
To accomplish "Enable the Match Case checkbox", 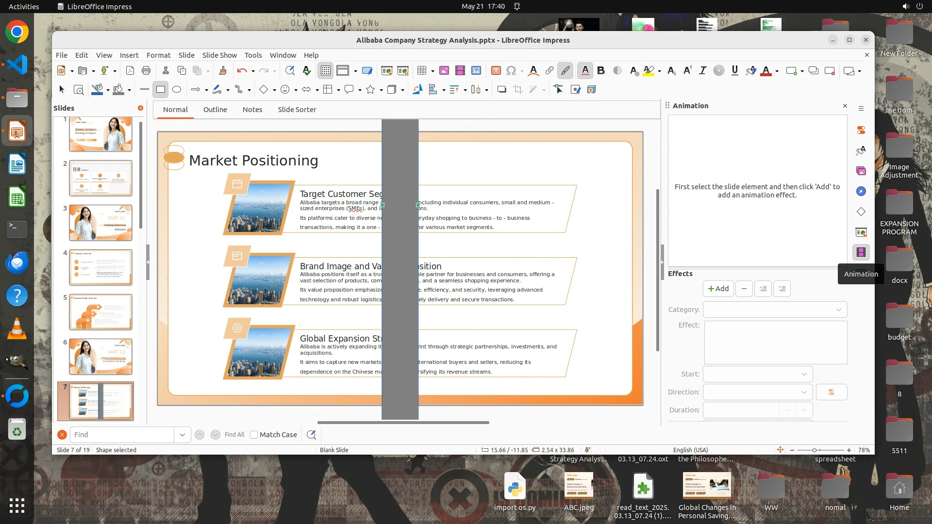I will [x=254, y=435].
